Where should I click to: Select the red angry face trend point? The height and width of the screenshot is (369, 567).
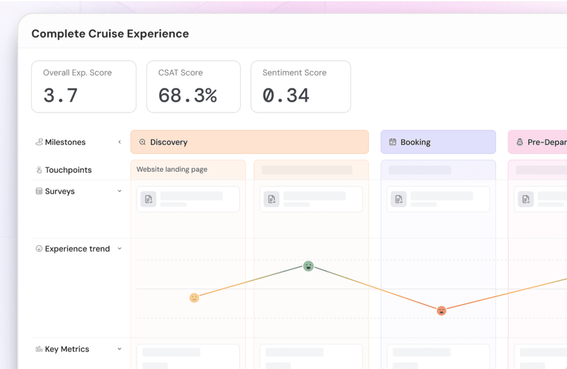(442, 311)
